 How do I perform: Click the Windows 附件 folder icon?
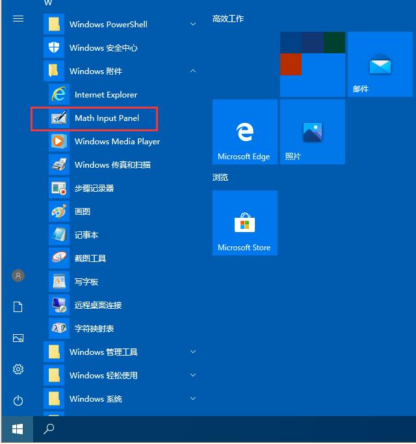click(x=54, y=71)
